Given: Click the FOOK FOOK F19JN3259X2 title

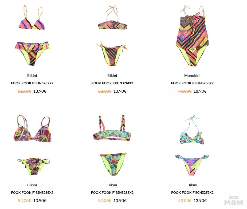Looking at the screenshot, I should 32,193.
